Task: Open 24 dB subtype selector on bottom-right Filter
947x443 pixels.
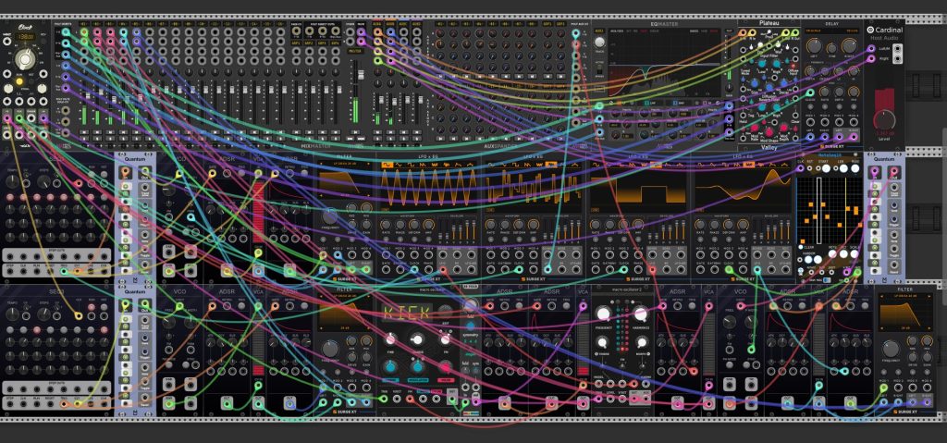Action: coord(905,328)
